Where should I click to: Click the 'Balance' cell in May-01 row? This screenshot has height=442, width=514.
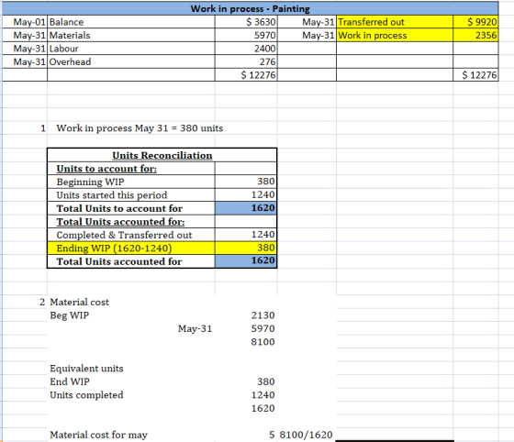pyautogui.click(x=131, y=22)
